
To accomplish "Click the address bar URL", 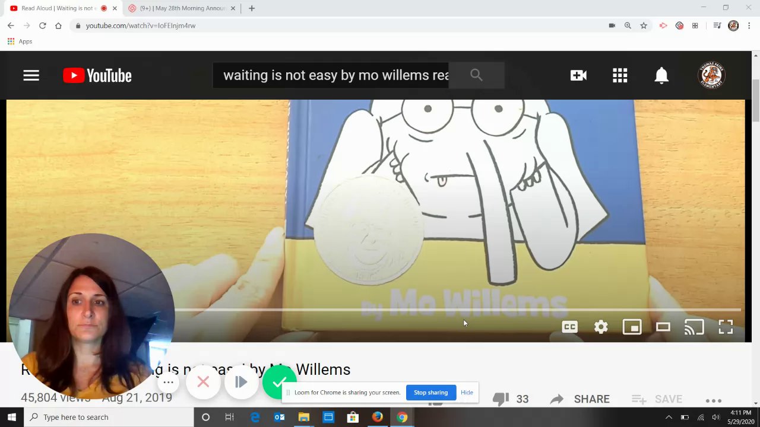I will pyautogui.click(x=141, y=26).
